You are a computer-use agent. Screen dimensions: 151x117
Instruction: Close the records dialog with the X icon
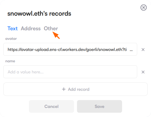point(143,8)
